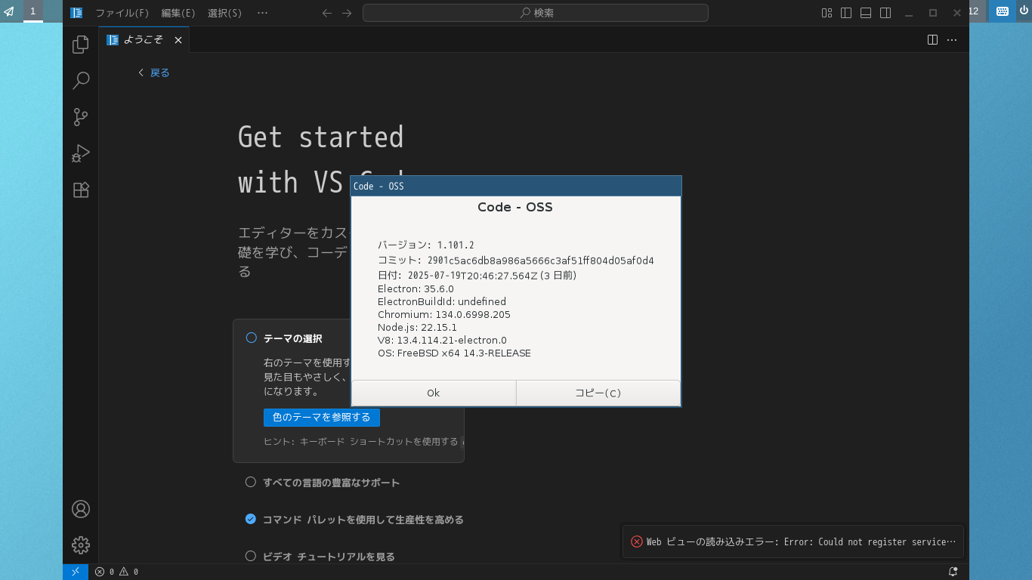Open the Search view in activity bar
The image size is (1032, 580).
pyautogui.click(x=81, y=81)
